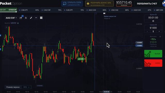Switch to the AUD/JPY 79% tab
Image resolution: width=165 pixels, height=93 pixels.
pos(74,10)
